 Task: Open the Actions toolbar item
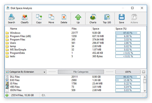coord(134,19)
